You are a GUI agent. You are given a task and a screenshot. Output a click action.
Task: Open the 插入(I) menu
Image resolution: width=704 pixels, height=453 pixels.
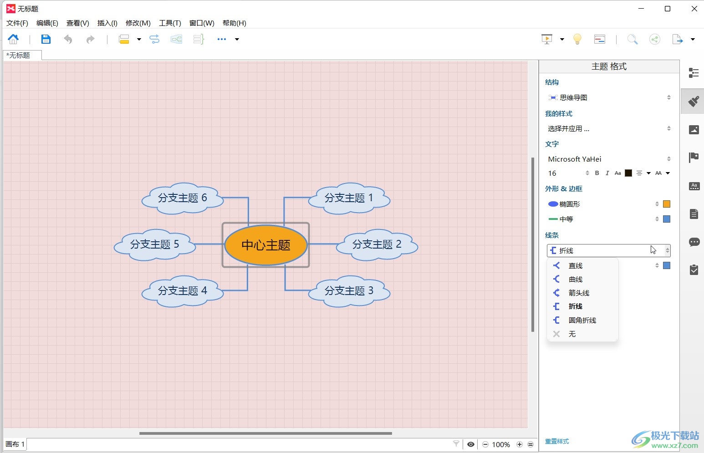point(107,23)
